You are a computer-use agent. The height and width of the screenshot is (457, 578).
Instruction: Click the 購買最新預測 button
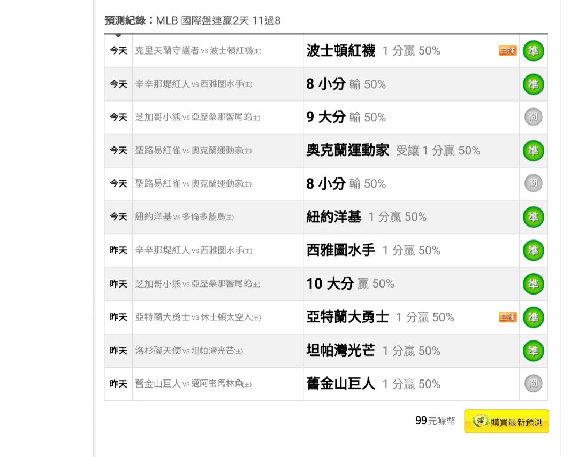(506, 422)
